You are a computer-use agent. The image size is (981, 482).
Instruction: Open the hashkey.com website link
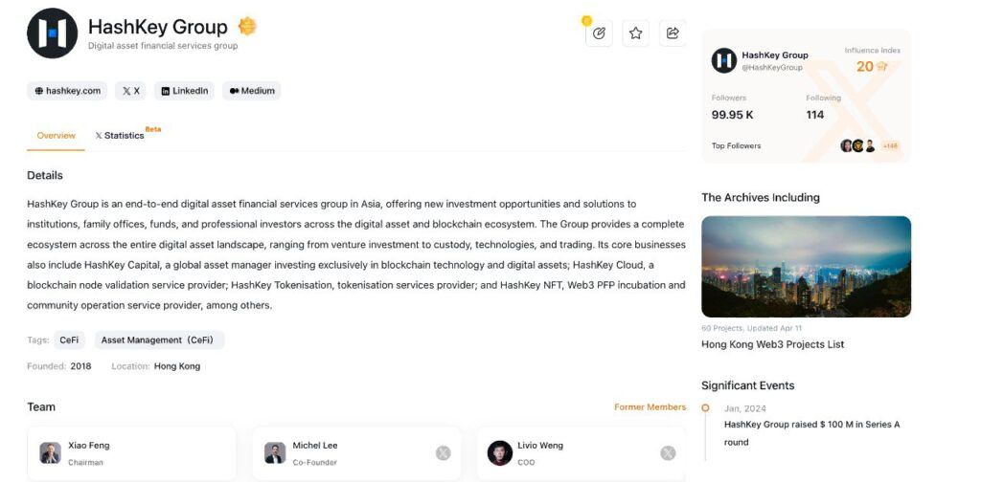[67, 91]
